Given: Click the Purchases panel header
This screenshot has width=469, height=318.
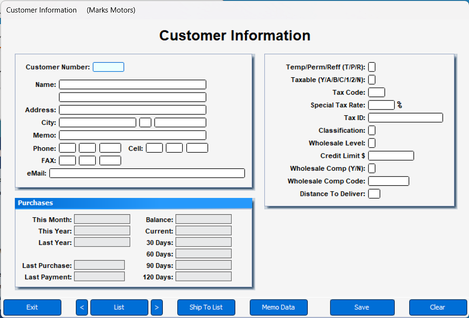Looking at the screenshot, I should pyautogui.click(x=133, y=203).
